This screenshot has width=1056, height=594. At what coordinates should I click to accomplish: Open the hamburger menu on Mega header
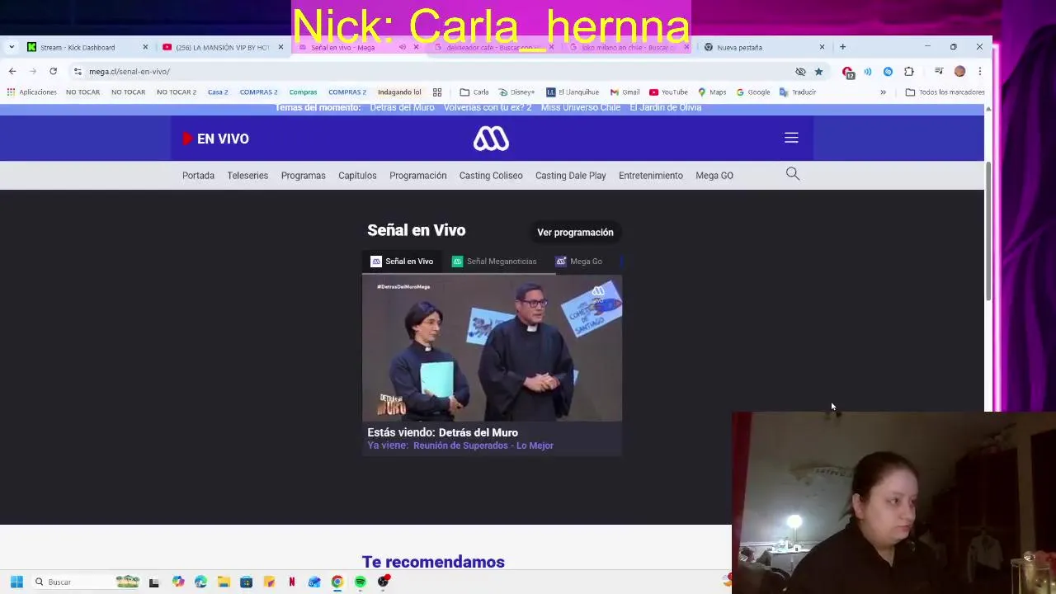[x=791, y=138]
